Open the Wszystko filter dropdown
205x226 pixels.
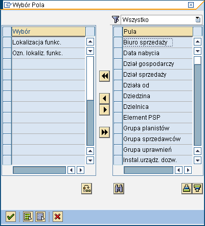(198, 20)
